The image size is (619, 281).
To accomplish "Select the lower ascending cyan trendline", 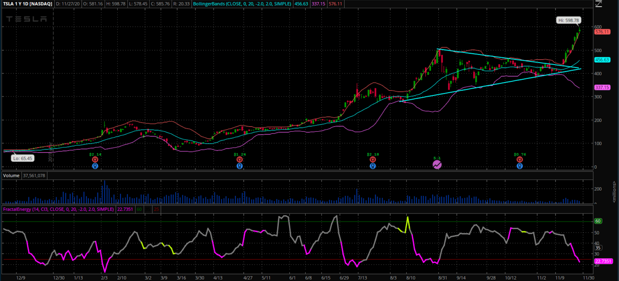I will pos(489,85).
